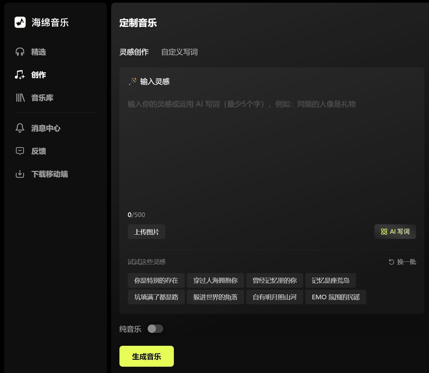
Task: Click the 下载移动端 download icon
Action: 20,174
